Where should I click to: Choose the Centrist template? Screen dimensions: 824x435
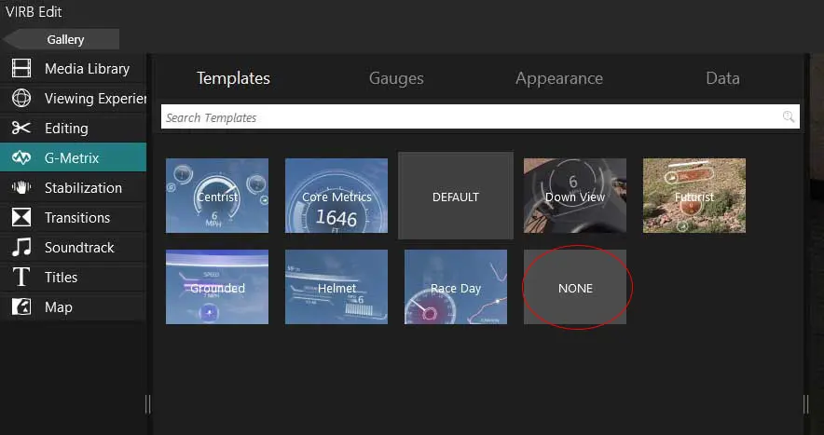click(217, 196)
